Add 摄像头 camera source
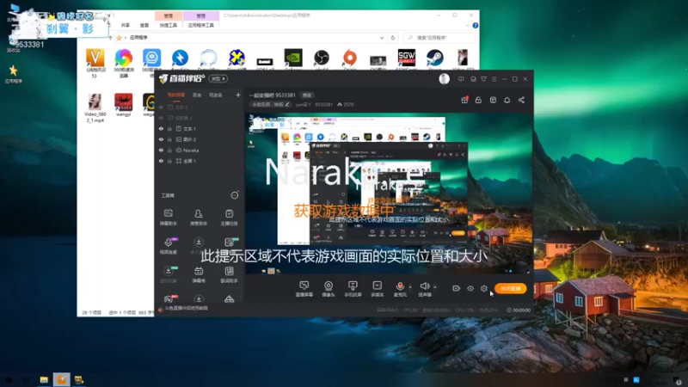The width and height of the screenshot is (688, 387). tap(329, 289)
